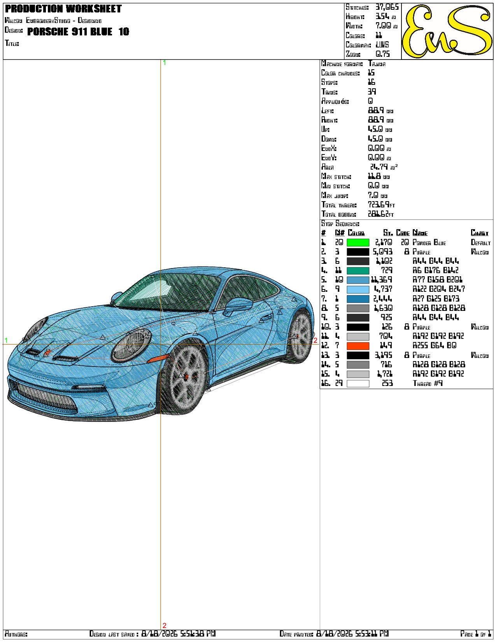This screenshot has width=496, height=642.
Task: Click the Chart column header
Action: click(480, 233)
